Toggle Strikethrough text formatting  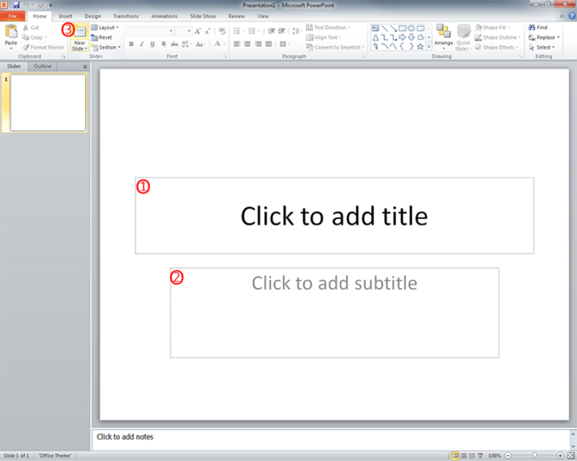(174, 44)
